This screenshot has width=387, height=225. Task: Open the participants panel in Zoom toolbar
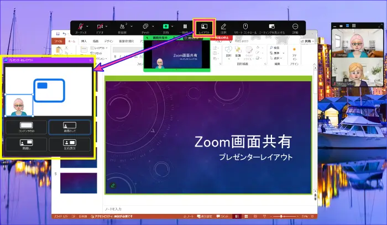(122, 27)
